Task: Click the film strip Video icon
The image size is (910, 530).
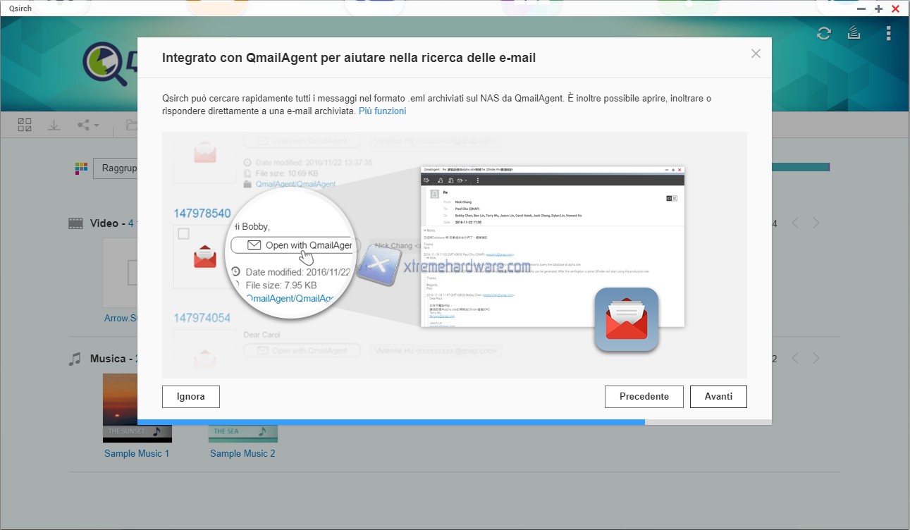Action: [75, 223]
